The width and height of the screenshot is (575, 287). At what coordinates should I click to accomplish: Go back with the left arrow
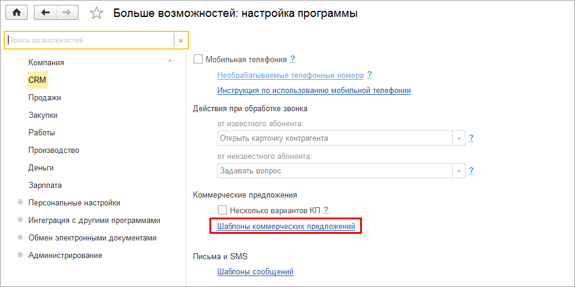pos(45,12)
